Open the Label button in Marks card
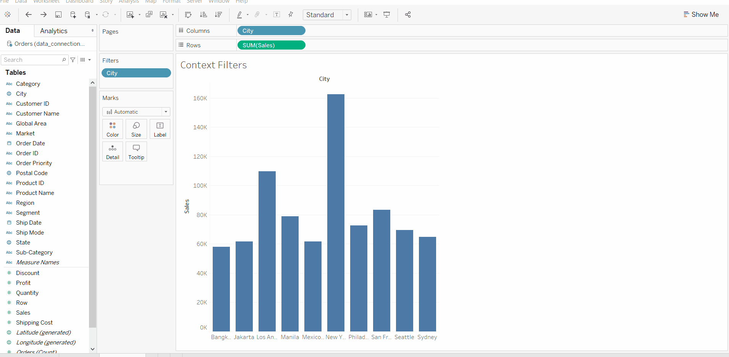This screenshot has height=357, width=729. (x=160, y=129)
